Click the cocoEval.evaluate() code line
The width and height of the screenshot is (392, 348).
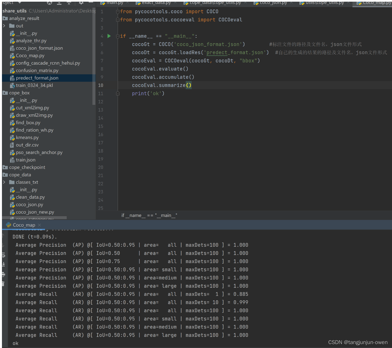pyautogui.click(x=160, y=69)
